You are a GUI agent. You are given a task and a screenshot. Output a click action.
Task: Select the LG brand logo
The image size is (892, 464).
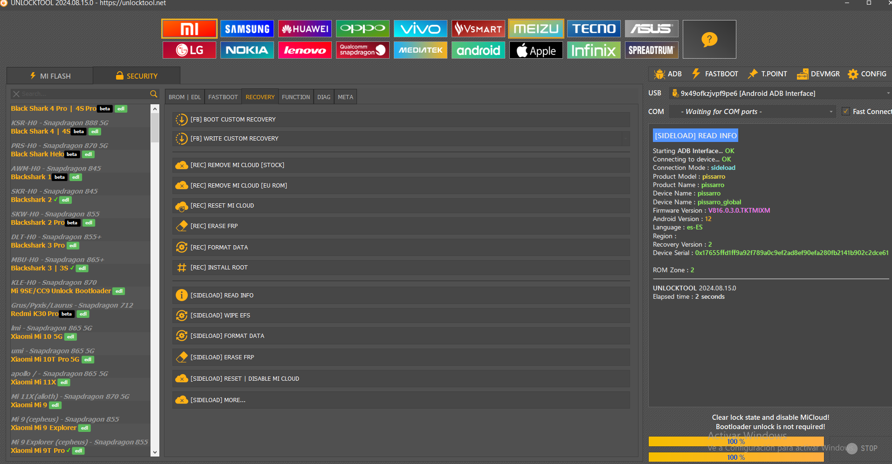pos(189,50)
